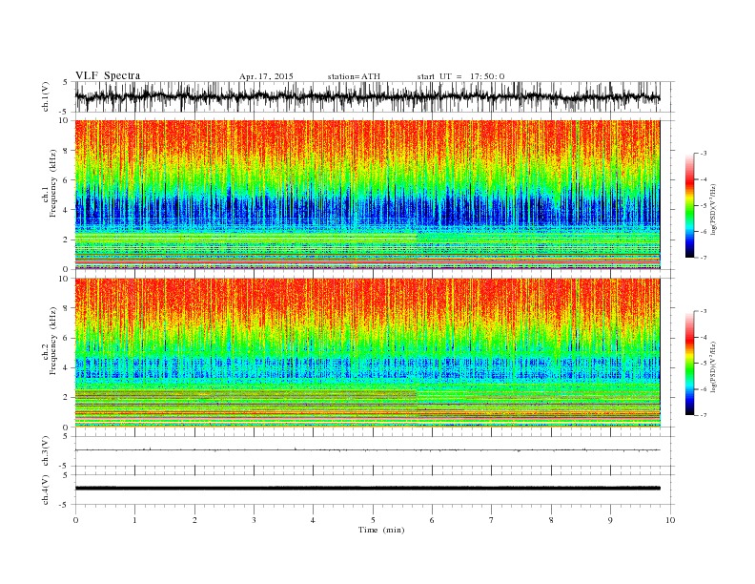755x584 pixels.
Task: Click the ch.1 colorbar 'log(PSD)(V²/Hz)' label
Action: tap(715, 210)
